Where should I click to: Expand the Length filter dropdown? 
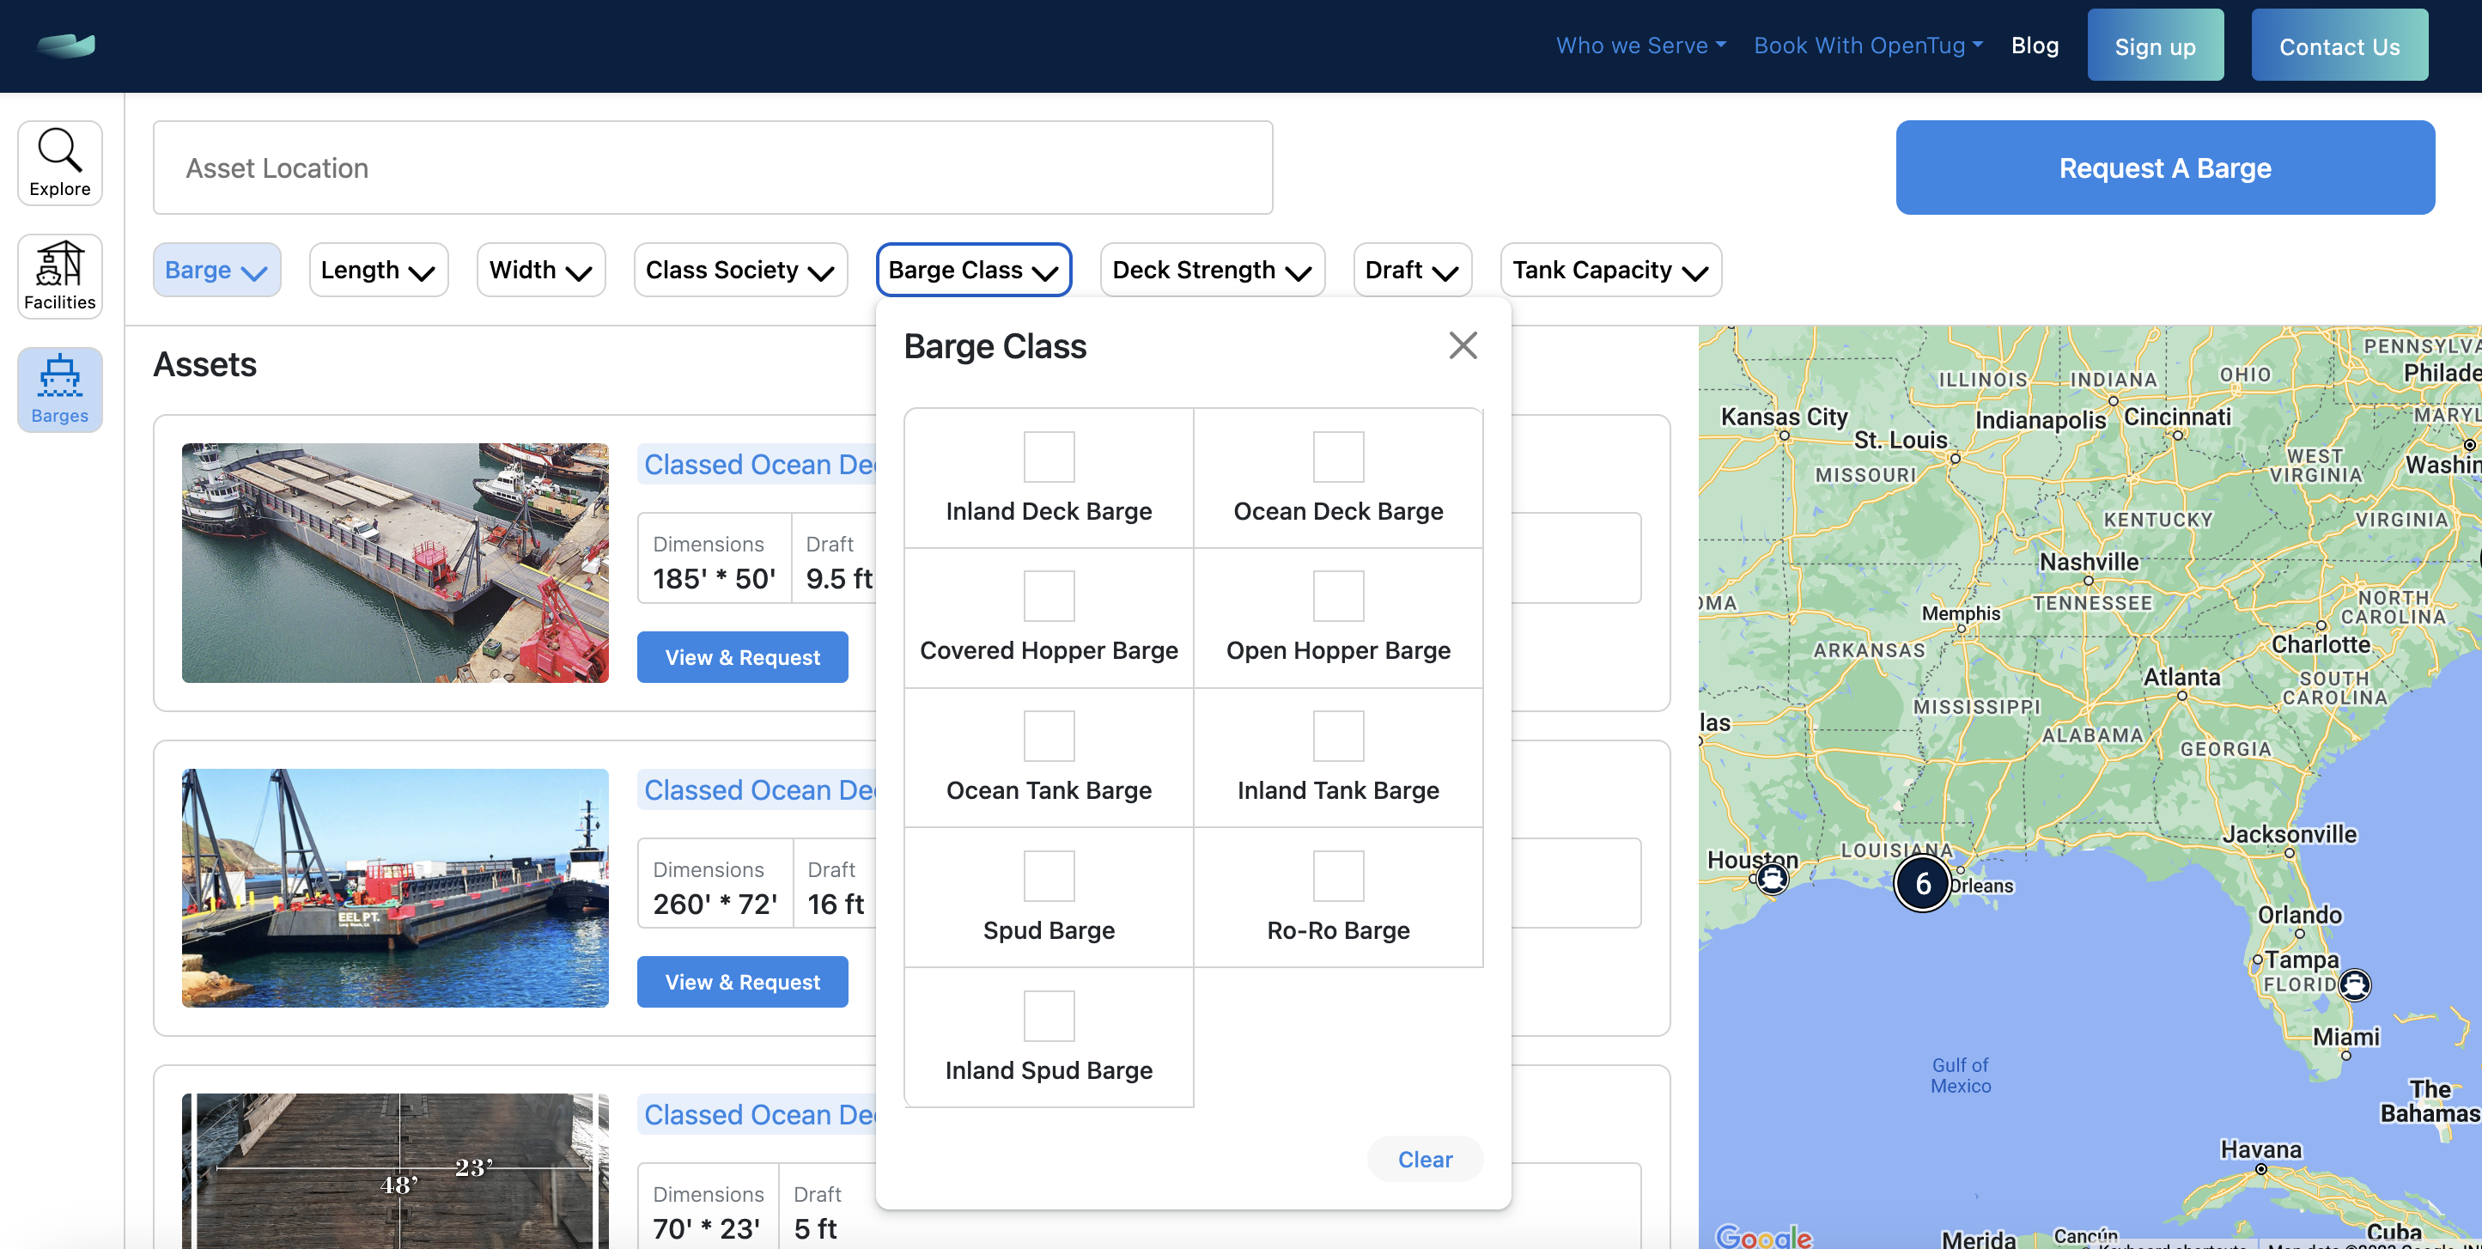(378, 270)
